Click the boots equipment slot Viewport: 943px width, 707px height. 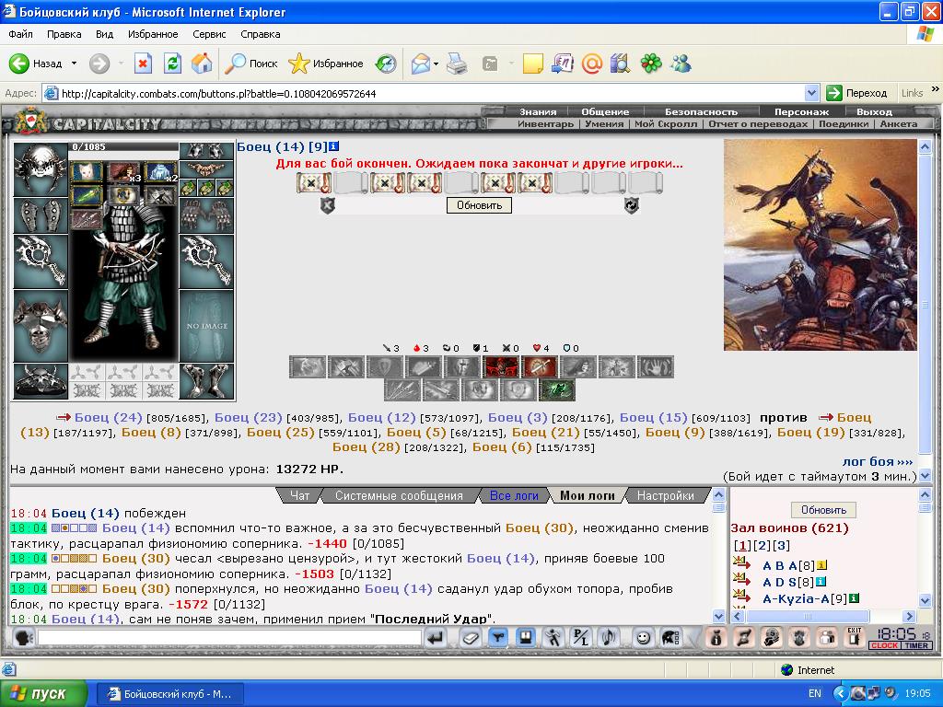point(206,381)
